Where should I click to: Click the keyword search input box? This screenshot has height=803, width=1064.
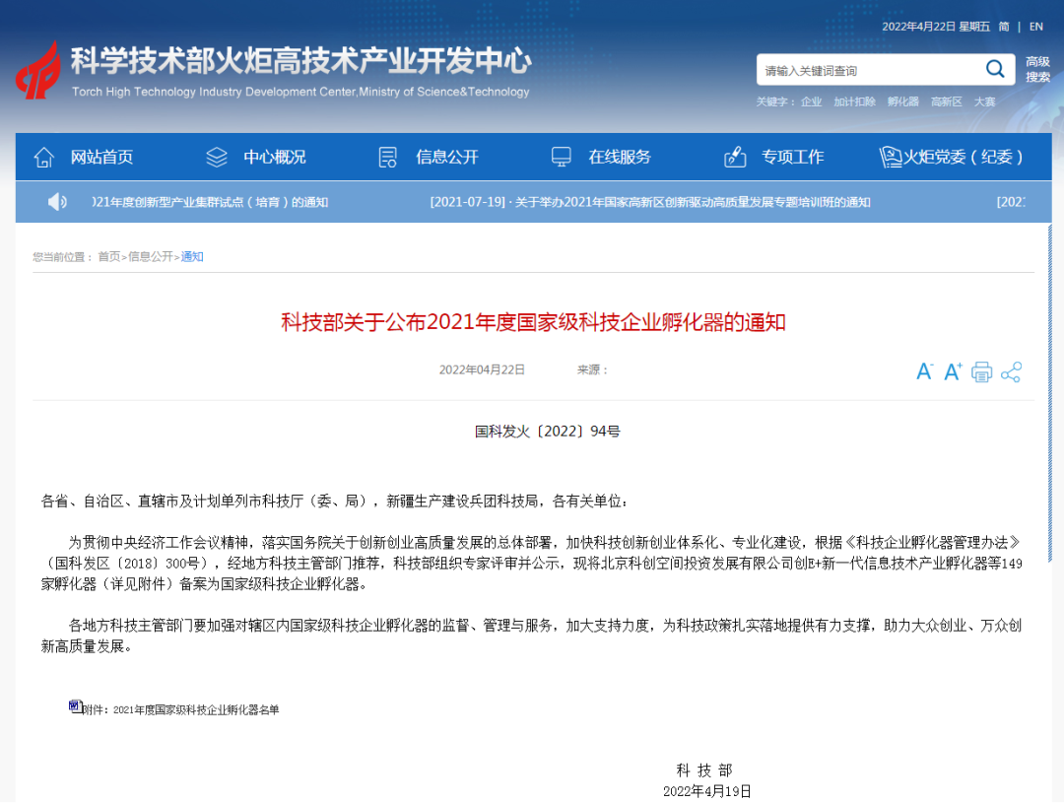(x=867, y=69)
